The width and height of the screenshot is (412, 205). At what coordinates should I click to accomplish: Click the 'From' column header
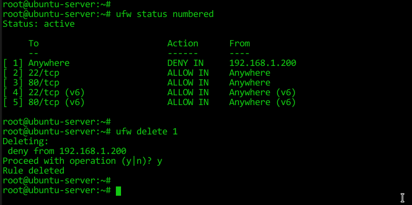[x=239, y=43]
